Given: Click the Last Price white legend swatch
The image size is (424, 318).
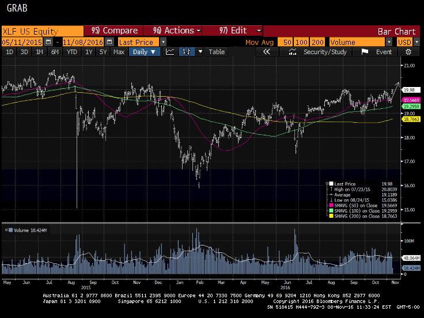Looking at the screenshot, I should pos(331,184).
